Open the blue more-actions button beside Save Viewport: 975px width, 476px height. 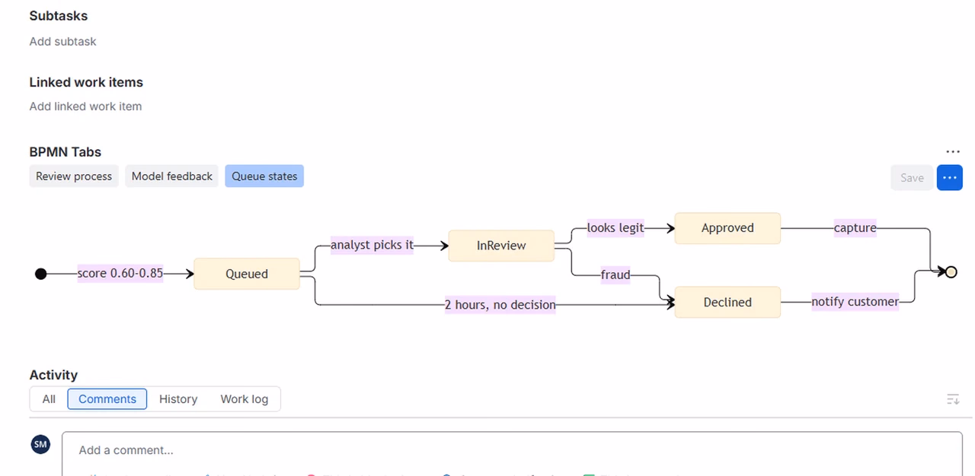[x=949, y=177]
